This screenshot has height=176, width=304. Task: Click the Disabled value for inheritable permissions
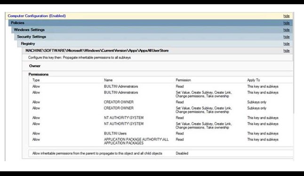click(182, 153)
